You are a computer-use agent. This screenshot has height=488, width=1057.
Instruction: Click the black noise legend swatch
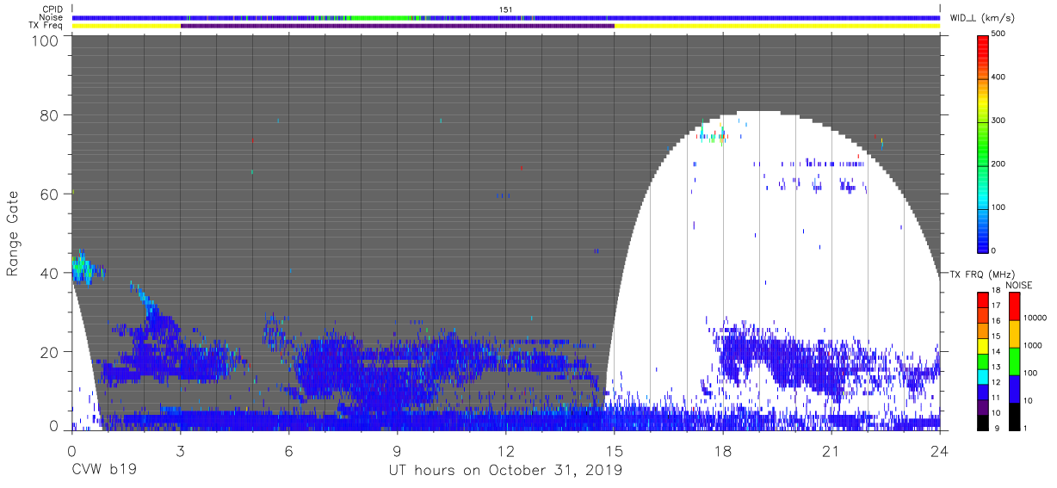[1015, 415]
